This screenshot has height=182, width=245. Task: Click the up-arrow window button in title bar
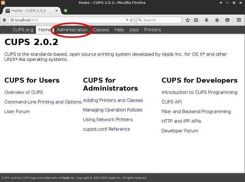(x=221, y=3)
